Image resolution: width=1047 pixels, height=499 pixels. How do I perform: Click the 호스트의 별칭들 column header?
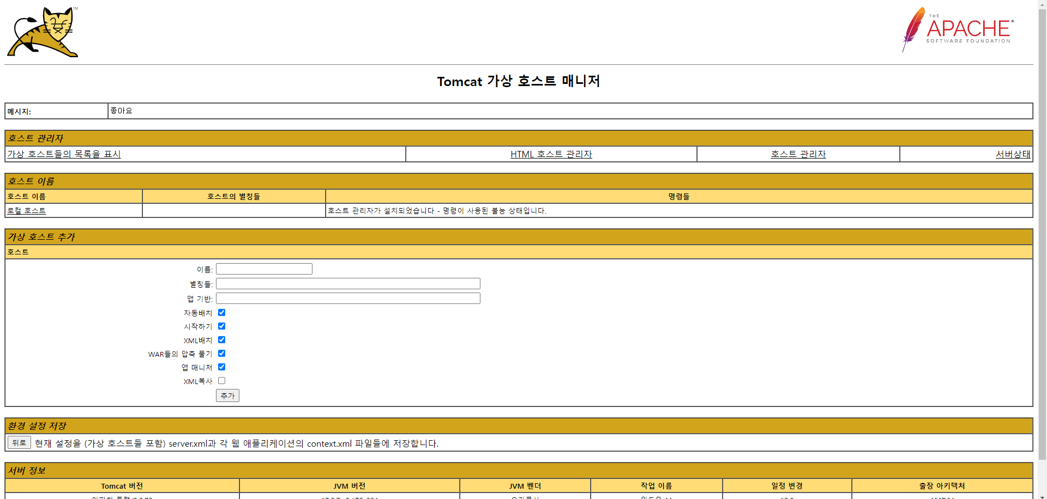click(x=234, y=197)
